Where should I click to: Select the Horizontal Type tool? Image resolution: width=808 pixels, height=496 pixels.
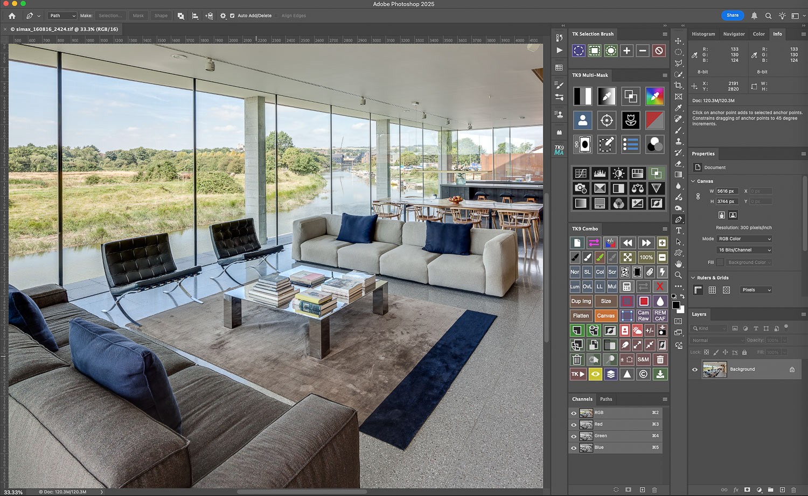[678, 230]
